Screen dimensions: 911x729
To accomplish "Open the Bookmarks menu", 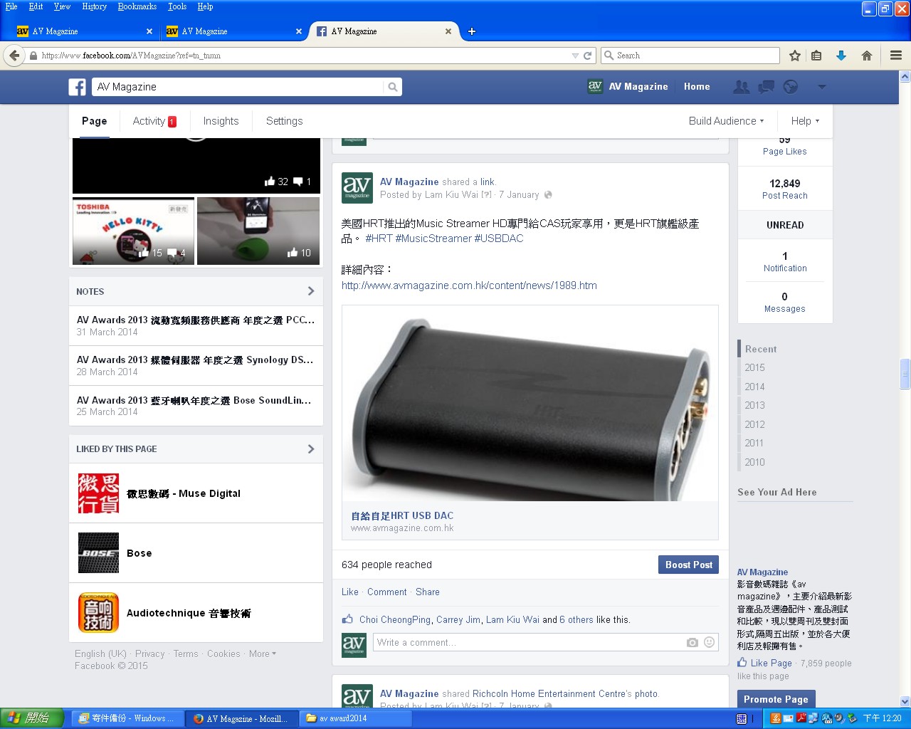I will click(x=137, y=6).
